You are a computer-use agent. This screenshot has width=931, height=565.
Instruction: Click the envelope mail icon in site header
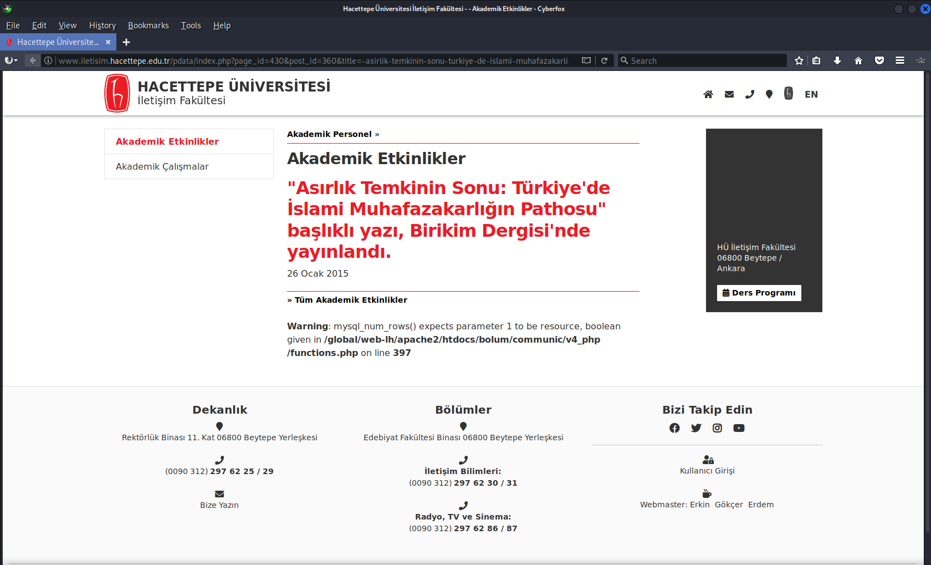coord(729,94)
